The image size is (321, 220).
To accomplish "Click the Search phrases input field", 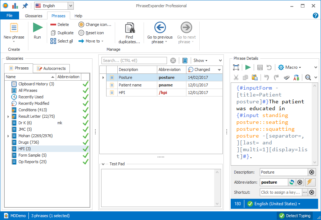I will pyautogui.click(x=134, y=60).
